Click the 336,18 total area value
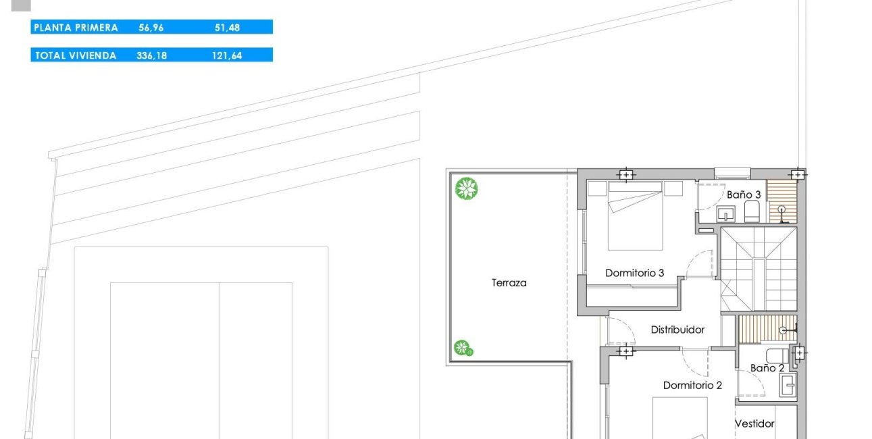This screenshot has width=872, height=439. (151, 55)
